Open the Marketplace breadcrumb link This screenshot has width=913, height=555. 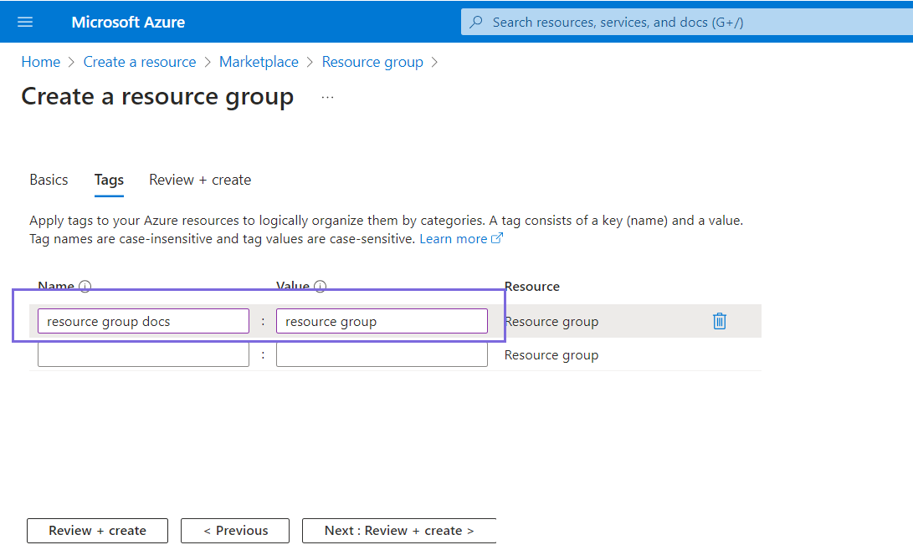259,62
